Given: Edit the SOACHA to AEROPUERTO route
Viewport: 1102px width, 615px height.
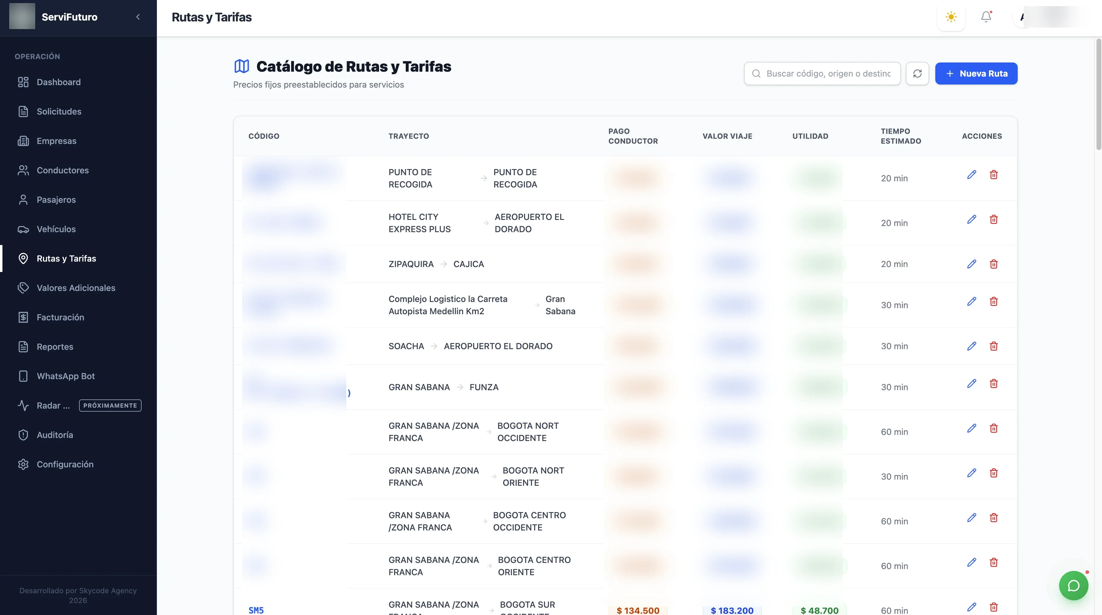Looking at the screenshot, I should [x=971, y=346].
